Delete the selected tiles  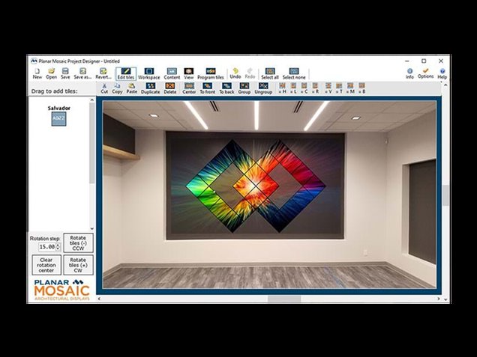(x=169, y=88)
